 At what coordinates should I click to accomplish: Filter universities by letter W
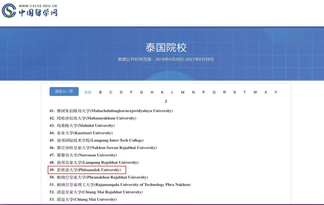[x=255, y=92]
